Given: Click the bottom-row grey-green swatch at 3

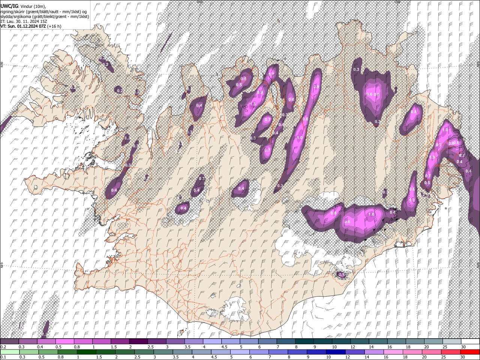Looking at the screenshot, I should point(163,352).
